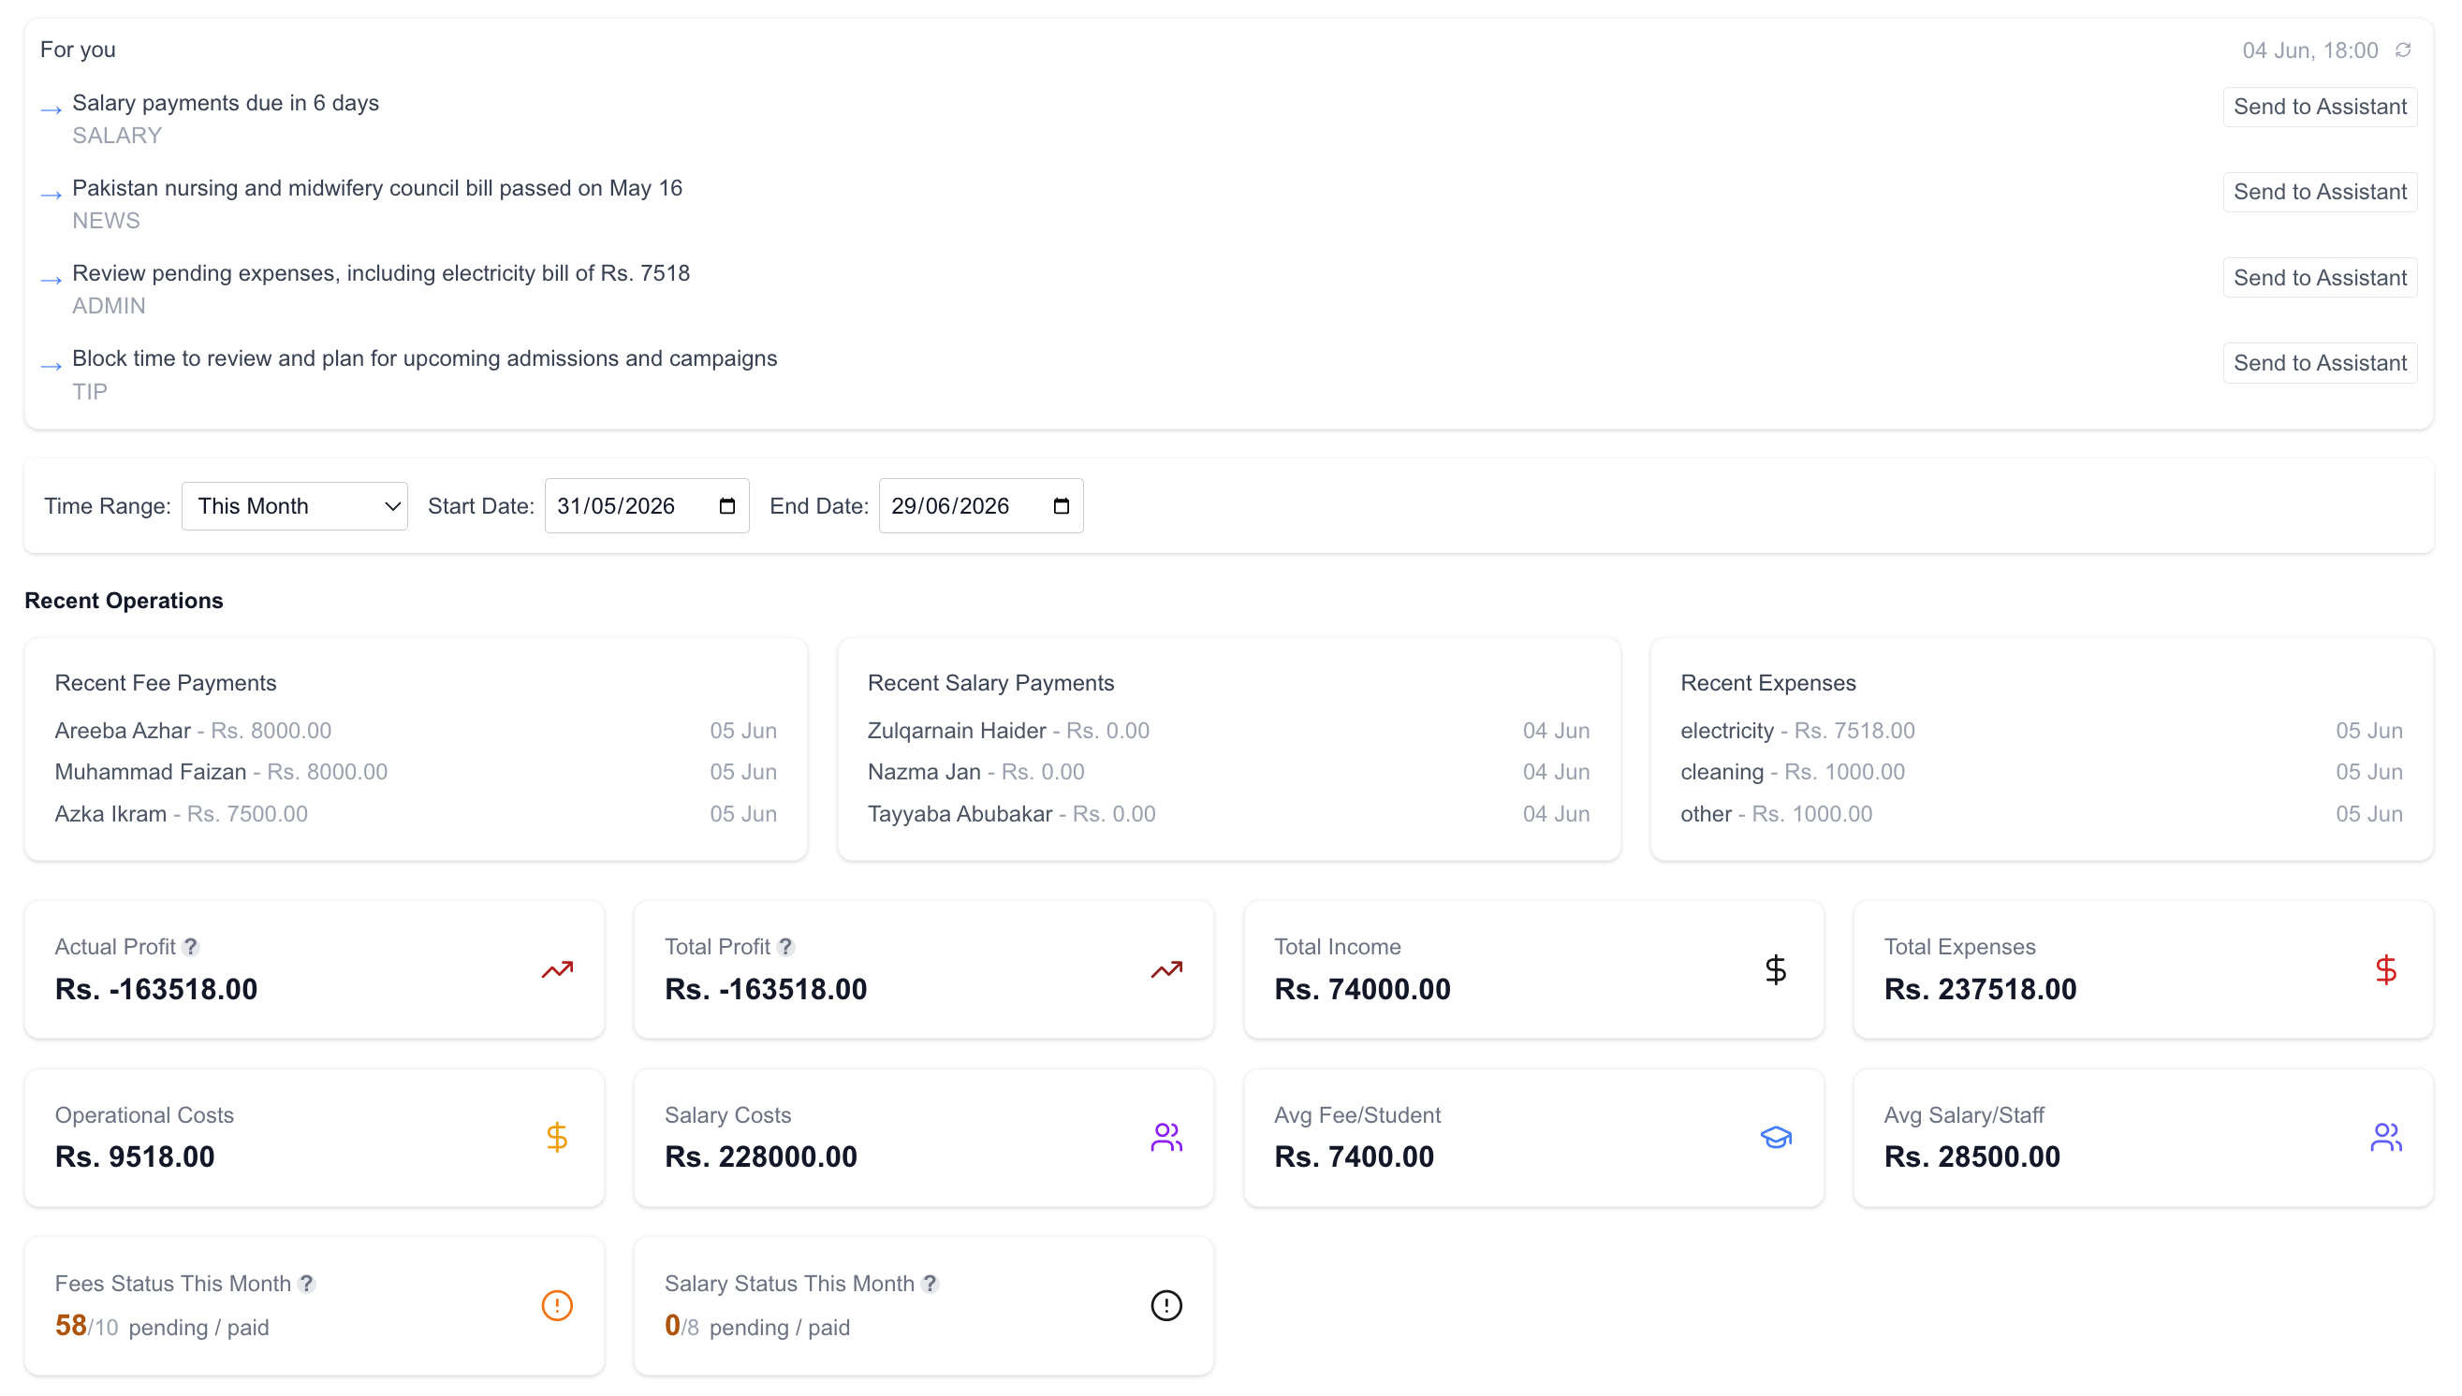Screen dimensions: 2462x1396
Task: Click Salary Costs value Rs. 228000.00
Action: [x=760, y=1156]
